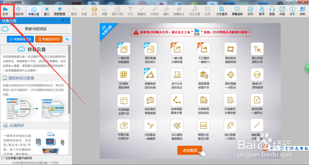Click the 原图灰显查找方便 feature icon
This screenshot has width=309, height=165.
point(204,125)
